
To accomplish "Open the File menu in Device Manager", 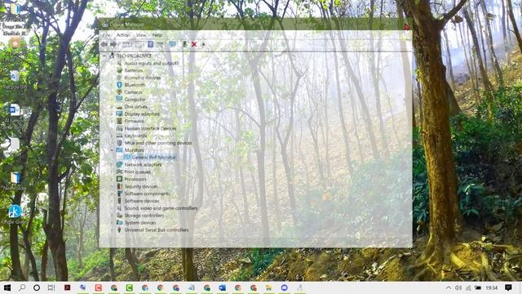I will [106, 35].
